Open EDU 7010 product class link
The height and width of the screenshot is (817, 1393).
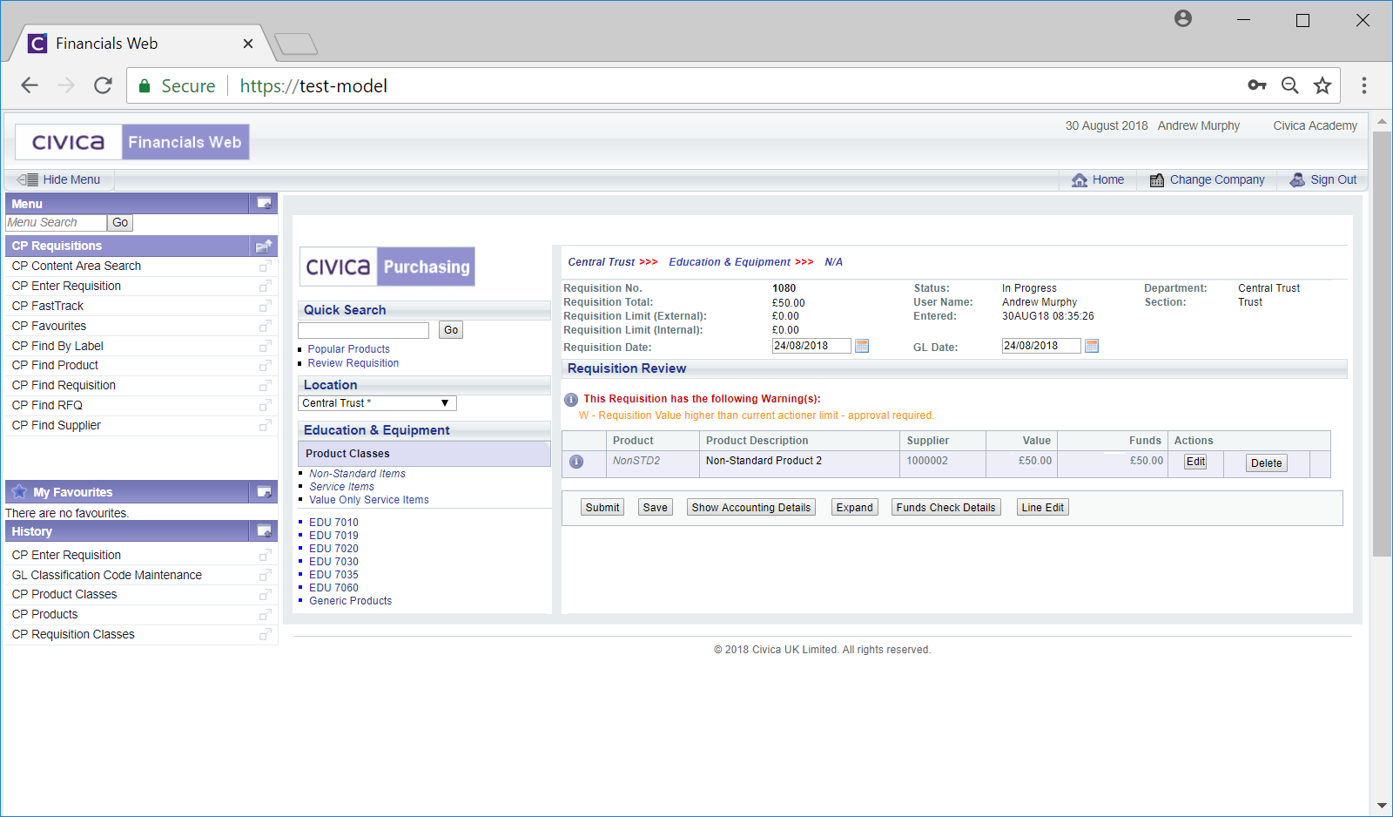click(x=333, y=523)
